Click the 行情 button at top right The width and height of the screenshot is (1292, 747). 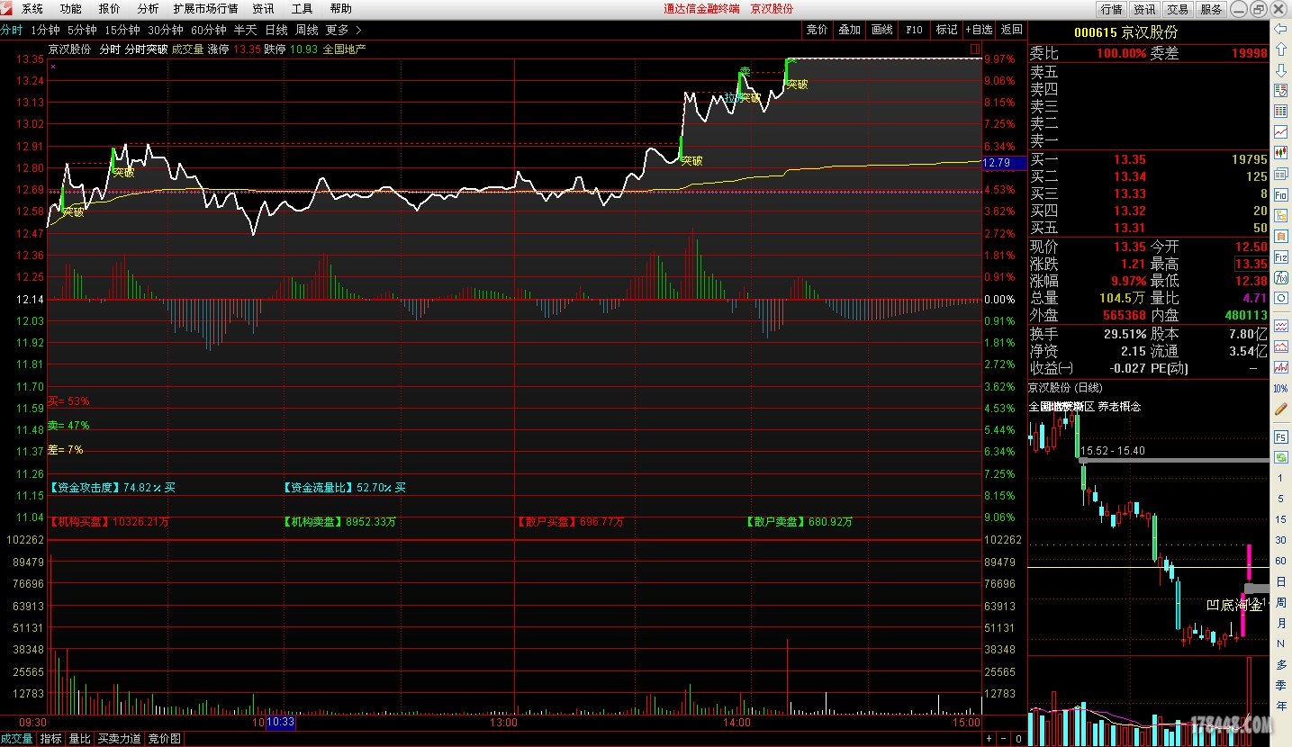coord(1112,9)
